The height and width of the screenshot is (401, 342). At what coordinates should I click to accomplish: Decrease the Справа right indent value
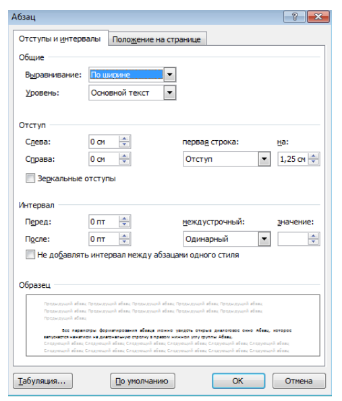point(124,162)
